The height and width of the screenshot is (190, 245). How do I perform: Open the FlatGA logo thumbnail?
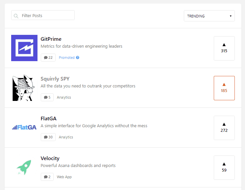(24, 128)
